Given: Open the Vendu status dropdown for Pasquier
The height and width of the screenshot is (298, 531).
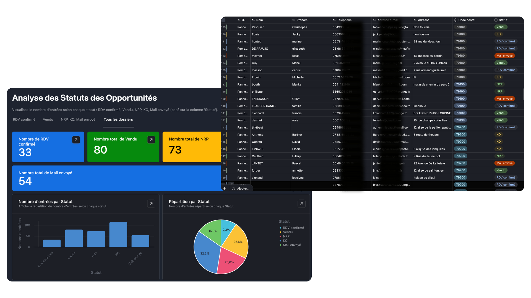Looking at the screenshot, I should point(501,27).
